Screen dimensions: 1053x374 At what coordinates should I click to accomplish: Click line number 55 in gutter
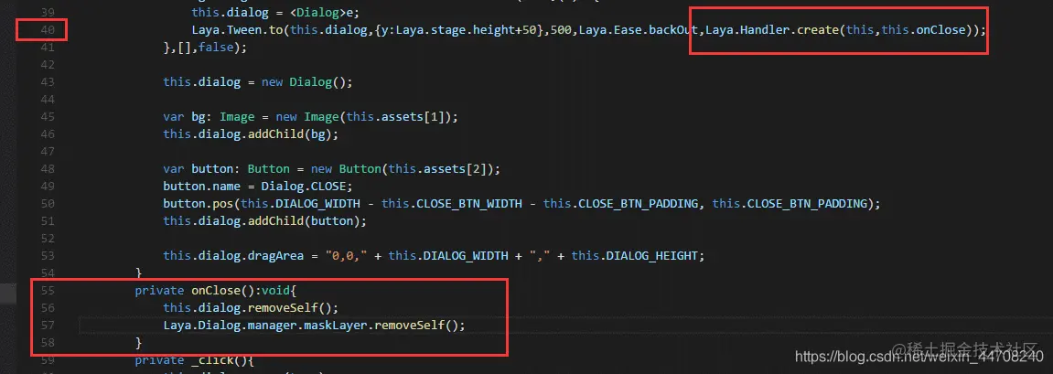[48, 290]
